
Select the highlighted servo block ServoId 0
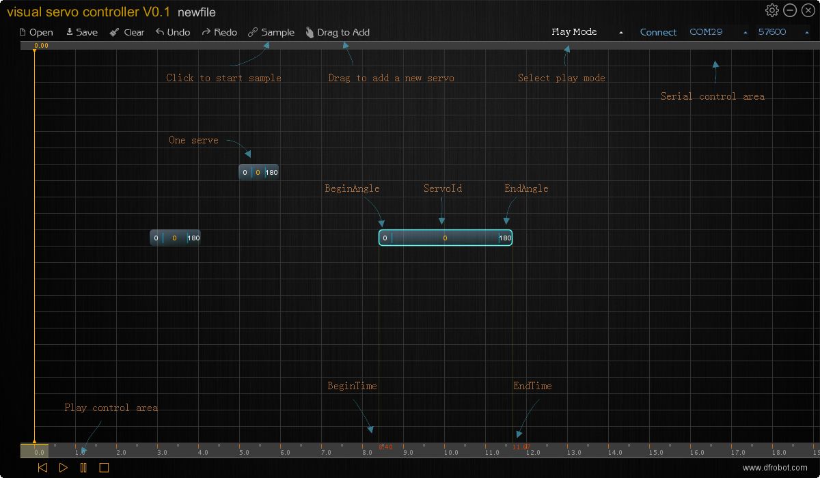446,238
